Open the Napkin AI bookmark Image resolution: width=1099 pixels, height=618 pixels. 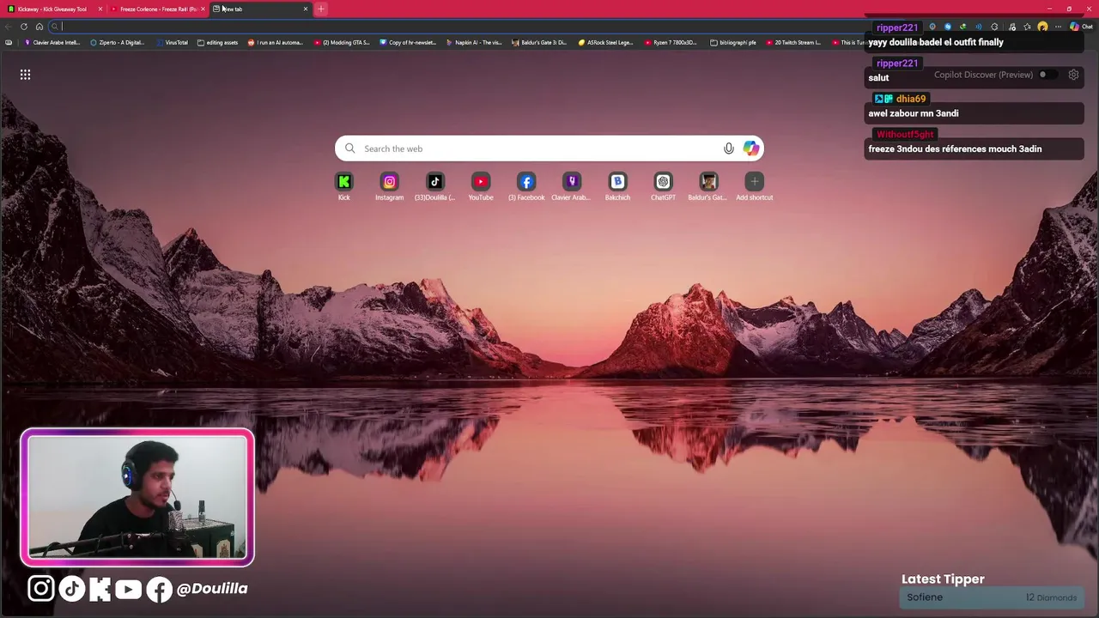474,42
